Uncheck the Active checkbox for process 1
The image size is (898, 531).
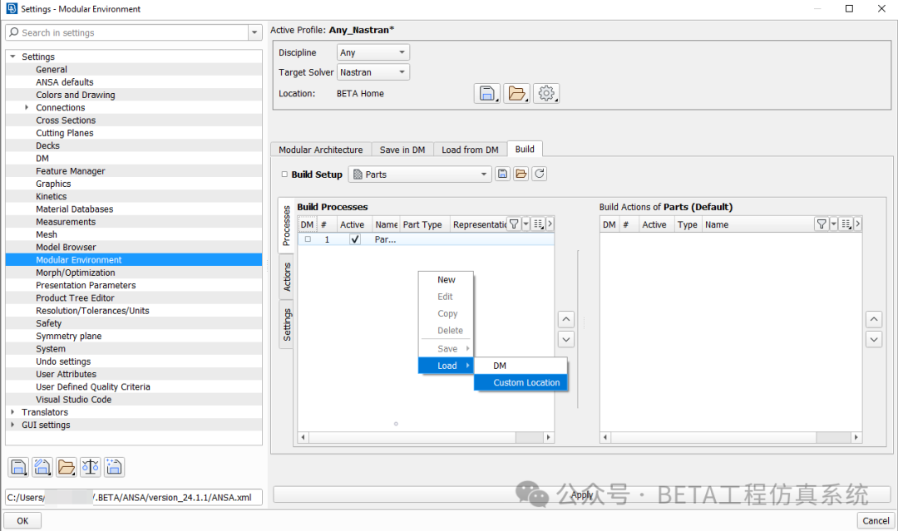point(355,239)
